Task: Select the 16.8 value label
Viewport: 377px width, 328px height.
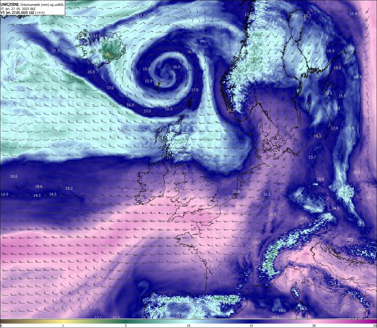Action: tap(353, 14)
